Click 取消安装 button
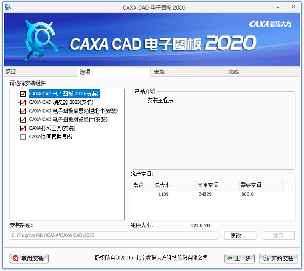The height and width of the screenshot is (271, 304). pos(29,259)
